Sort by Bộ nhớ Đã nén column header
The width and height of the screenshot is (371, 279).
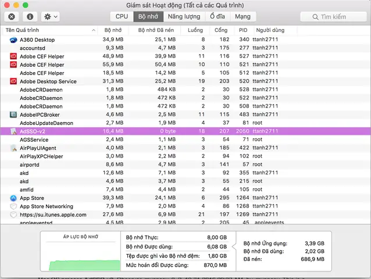(156, 30)
